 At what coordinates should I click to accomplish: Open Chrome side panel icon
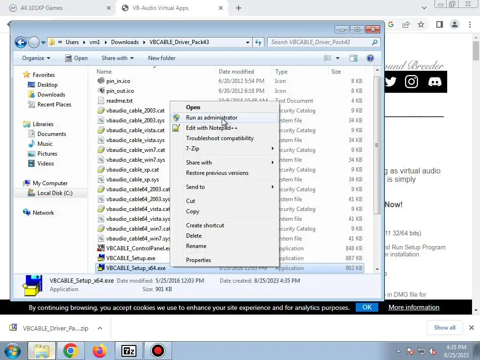(x=440, y=24)
